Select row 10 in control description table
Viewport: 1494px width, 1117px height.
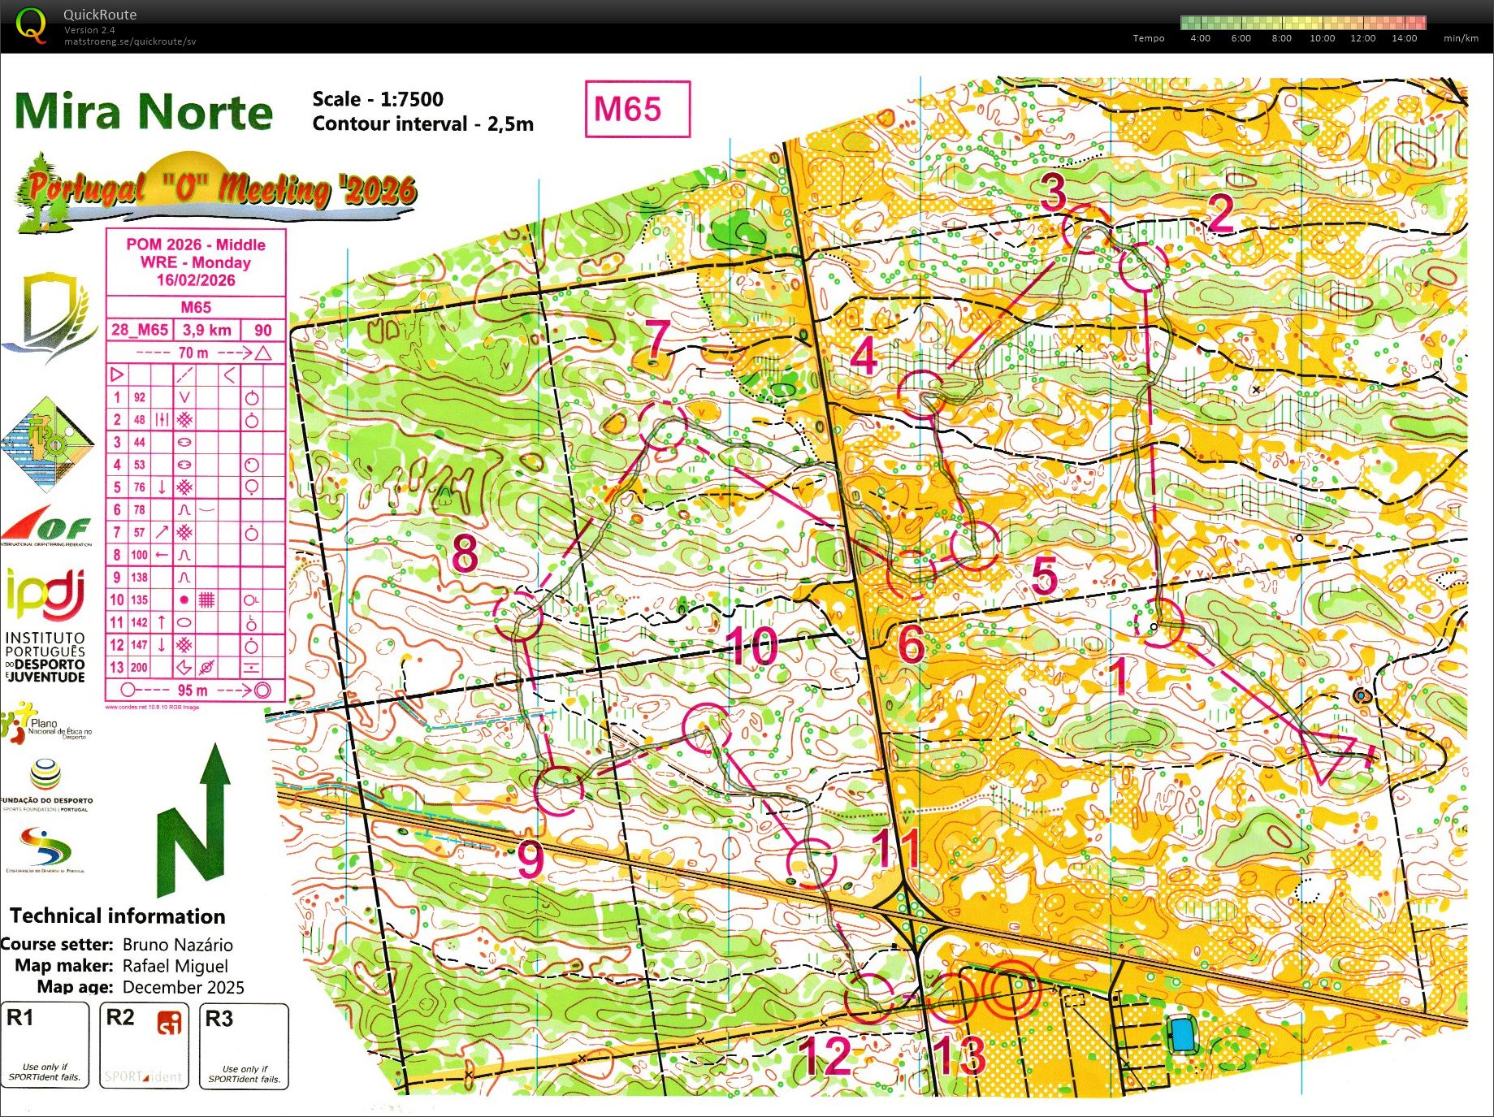pos(195,600)
